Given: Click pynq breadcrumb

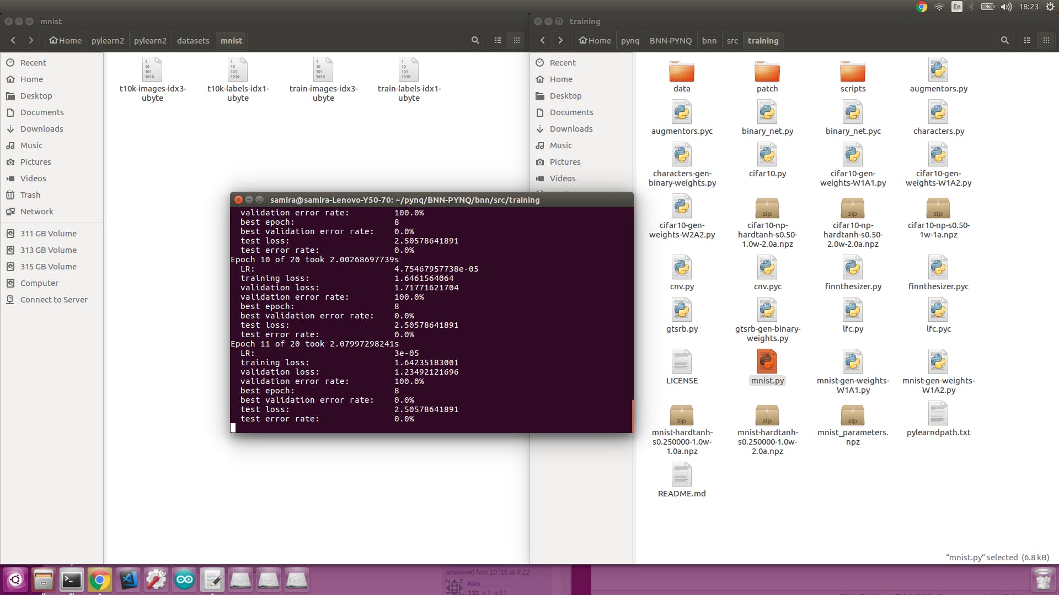Looking at the screenshot, I should [x=630, y=40].
